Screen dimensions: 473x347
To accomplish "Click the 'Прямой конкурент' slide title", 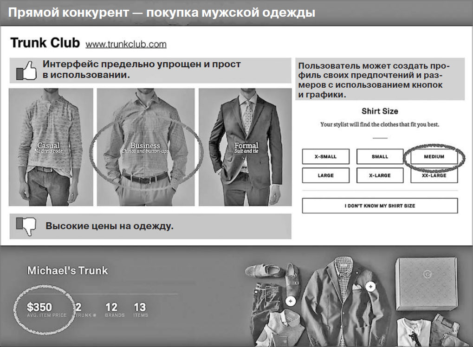I will [162, 13].
